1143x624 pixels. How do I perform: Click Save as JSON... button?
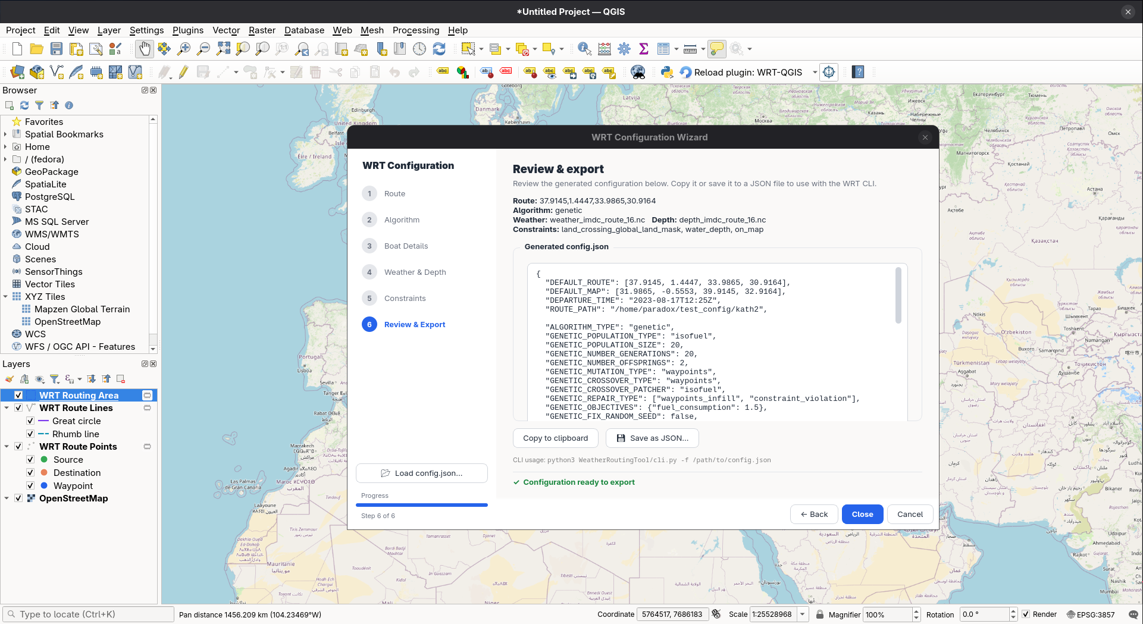tap(652, 438)
